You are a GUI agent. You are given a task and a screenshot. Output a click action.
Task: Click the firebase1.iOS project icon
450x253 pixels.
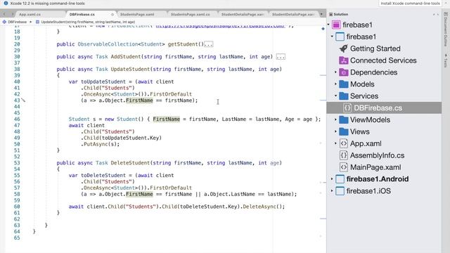coord(340,190)
